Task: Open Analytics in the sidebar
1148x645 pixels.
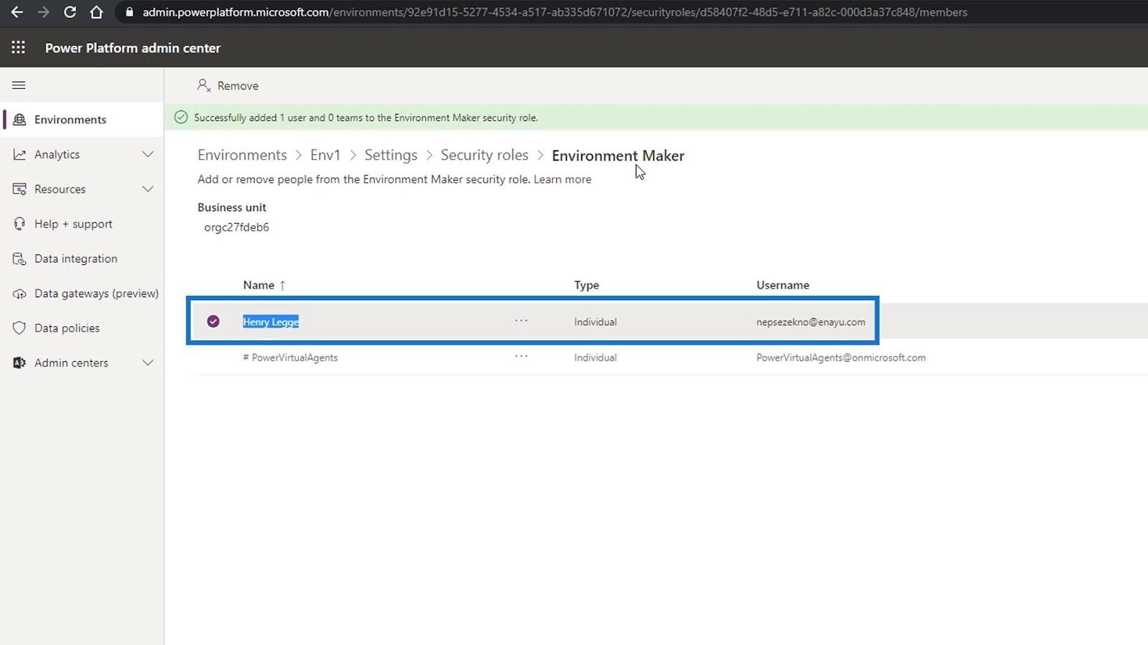Action: (x=57, y=154)
